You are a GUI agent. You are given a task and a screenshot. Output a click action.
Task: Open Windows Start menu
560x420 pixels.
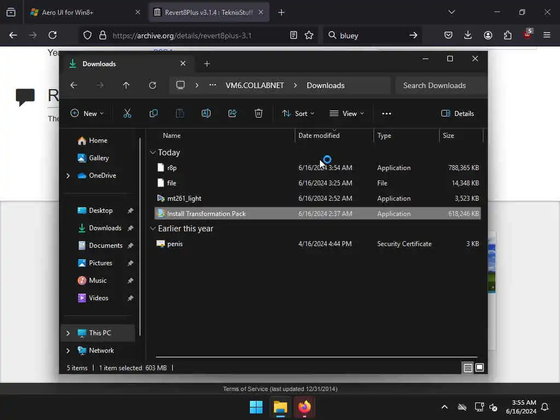coord(256,407)
